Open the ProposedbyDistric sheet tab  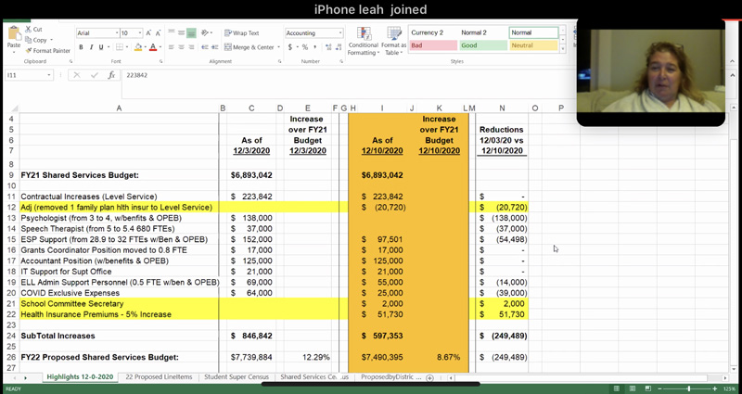(390, 377)
